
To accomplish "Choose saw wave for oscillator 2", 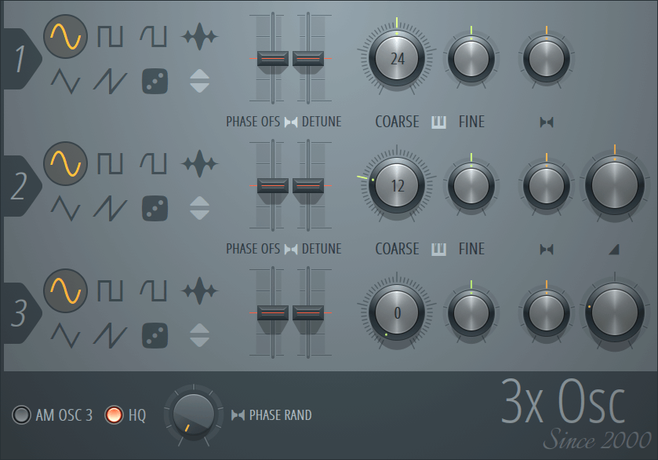I will point(110,207).
